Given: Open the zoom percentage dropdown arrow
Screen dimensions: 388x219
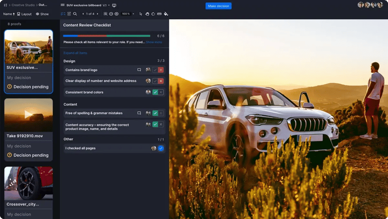Looking at the screenshot, I should point(133,14).
